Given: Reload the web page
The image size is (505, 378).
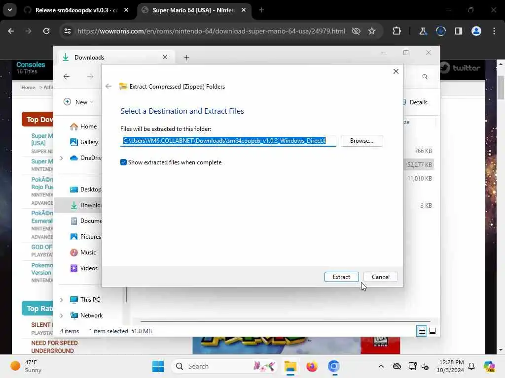Looking at the screenshot, I should click(46, 31).
